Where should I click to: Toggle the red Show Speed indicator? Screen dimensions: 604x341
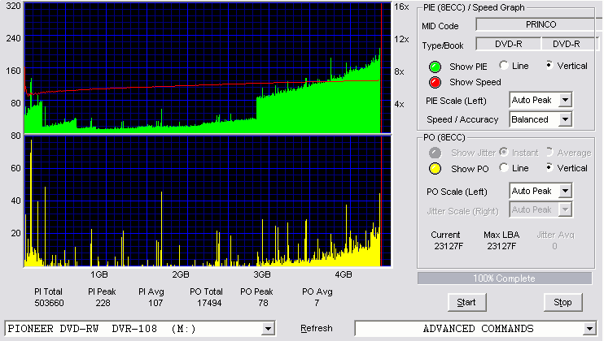tap(435, 82)
